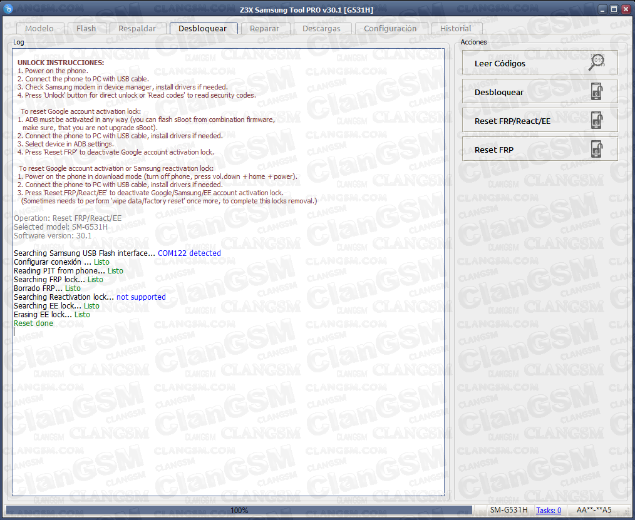635x520 pixels.
Task: Open the Respaldar tab
Action: 137,28
